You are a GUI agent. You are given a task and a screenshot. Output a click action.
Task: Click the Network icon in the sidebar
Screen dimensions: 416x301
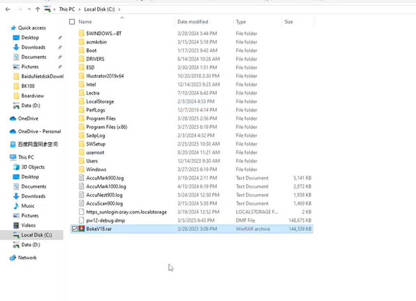[x=13, y=258]
